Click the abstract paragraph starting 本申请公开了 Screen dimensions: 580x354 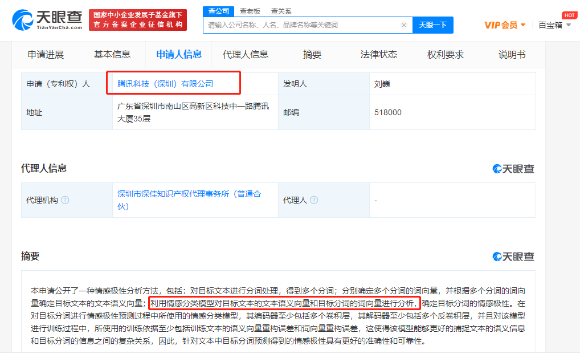click(x=278, y=316)
